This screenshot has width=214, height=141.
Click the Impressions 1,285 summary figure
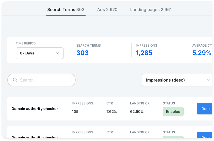coord(144,53)
